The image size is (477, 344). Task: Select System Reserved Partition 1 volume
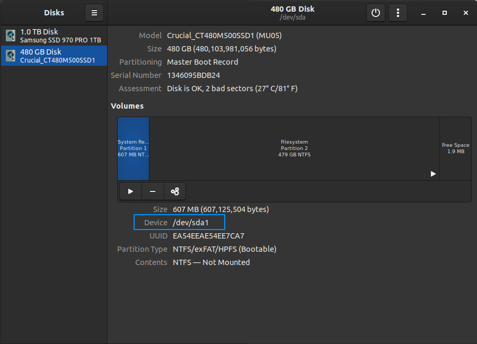click(133, 148)
